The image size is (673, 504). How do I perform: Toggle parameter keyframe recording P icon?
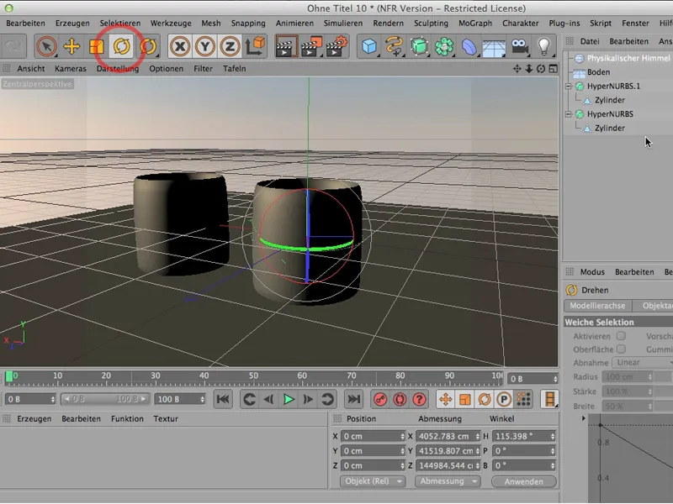(x=504, y=400)
